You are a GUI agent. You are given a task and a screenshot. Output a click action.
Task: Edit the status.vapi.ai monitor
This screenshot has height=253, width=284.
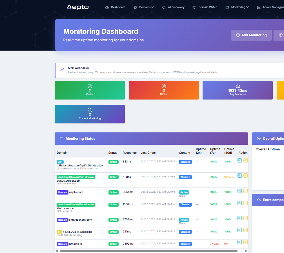[245, 203]
